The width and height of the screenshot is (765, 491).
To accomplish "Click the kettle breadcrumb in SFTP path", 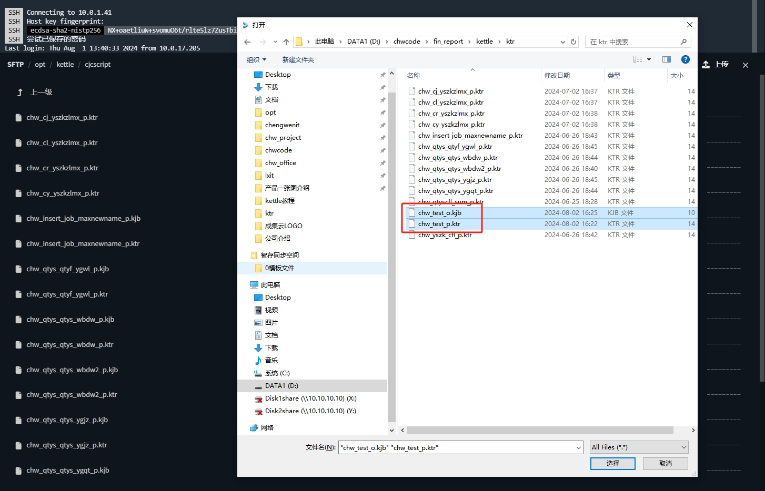I will click(x=65, y=65).
